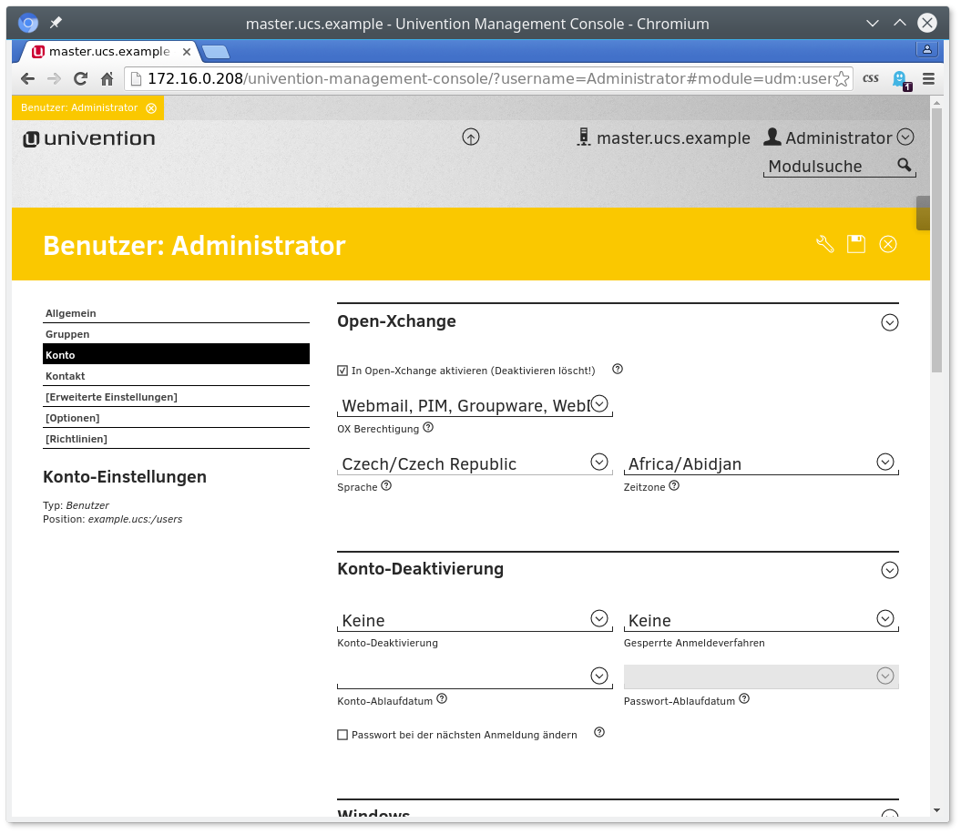Reload the page with browser refresh button

coord(80,78)
